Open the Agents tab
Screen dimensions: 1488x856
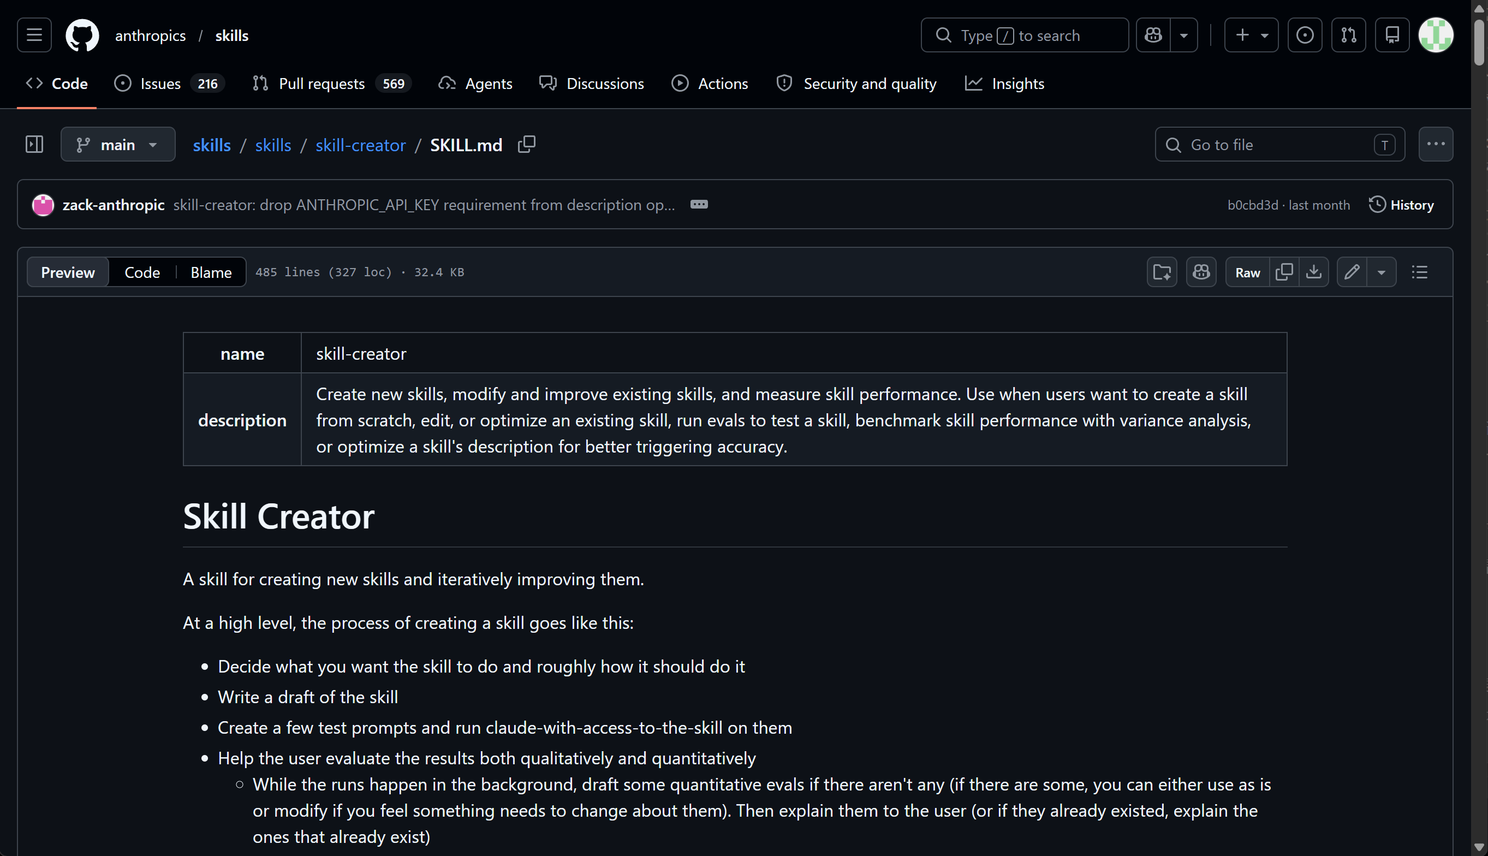point(475,84)
